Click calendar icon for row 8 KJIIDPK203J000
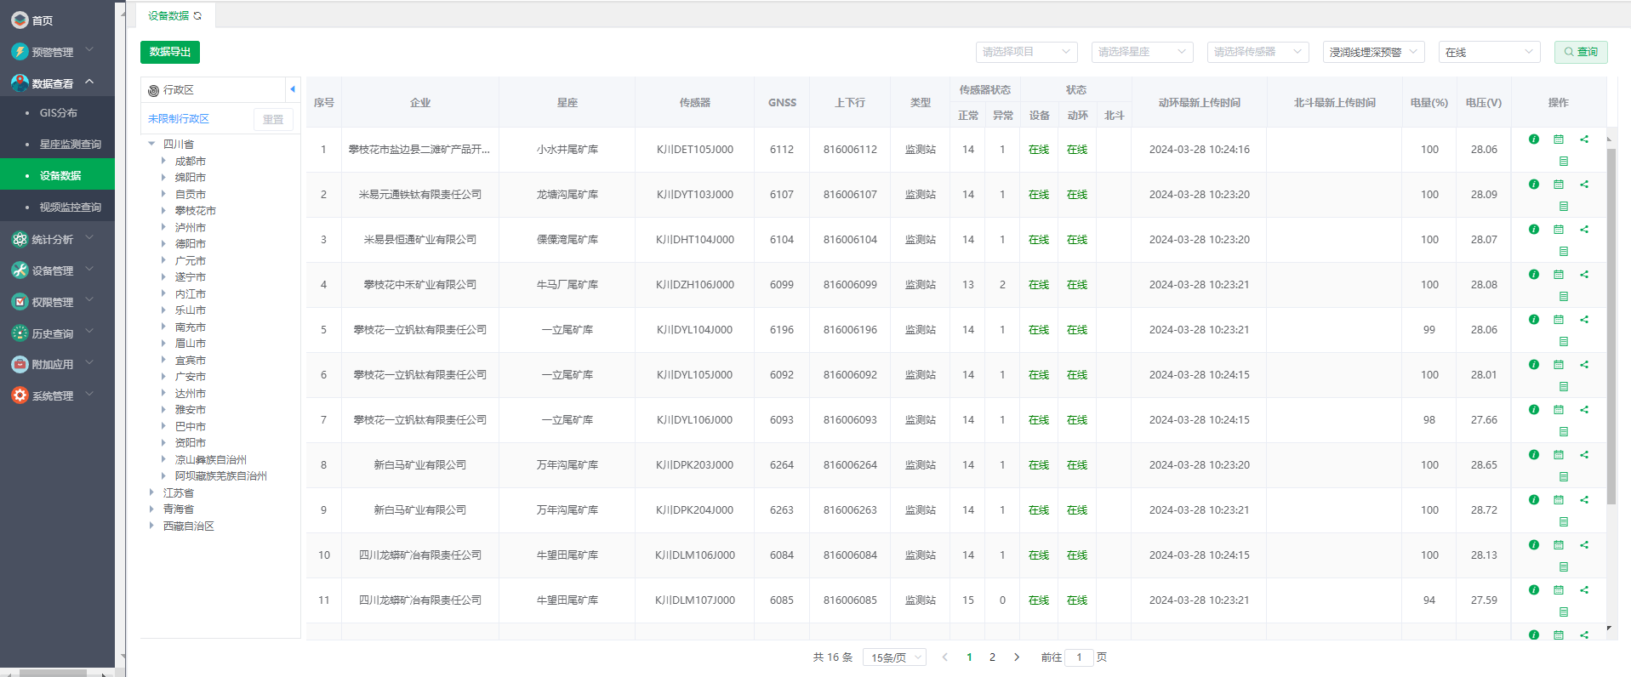The image size is (1631, 677). (x=1558, y=454)
